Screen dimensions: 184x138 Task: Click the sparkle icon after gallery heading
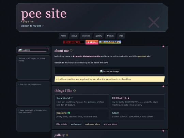coord(67,135)
